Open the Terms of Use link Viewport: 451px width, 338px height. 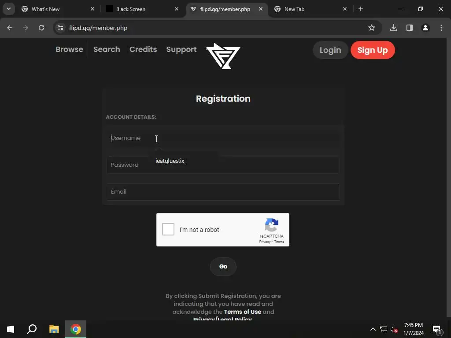pyautogui.click(x=243, y=312)
